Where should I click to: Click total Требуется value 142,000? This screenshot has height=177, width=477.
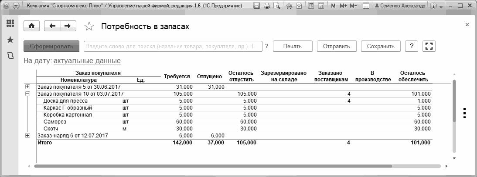click(x=182, y=142)
